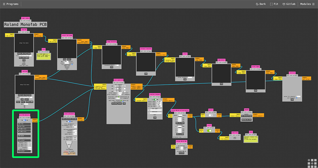The image size is (318, 168).
Task: Click move to home button
Action: click(180, 134)
